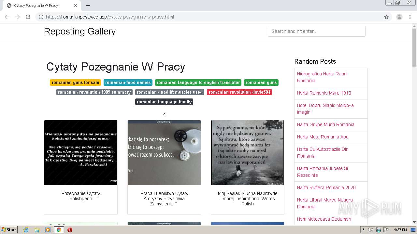The width and height of the screenshot is (417, 234).
Task: Open Harta Litoral Marea Neagra Romania link
Action: click(x=325, y=203)
